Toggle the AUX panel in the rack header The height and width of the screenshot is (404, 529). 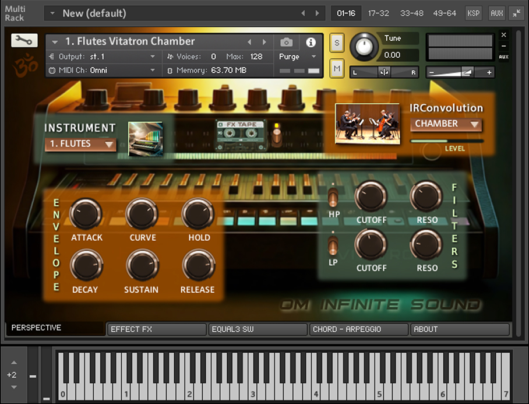(496, 13)
